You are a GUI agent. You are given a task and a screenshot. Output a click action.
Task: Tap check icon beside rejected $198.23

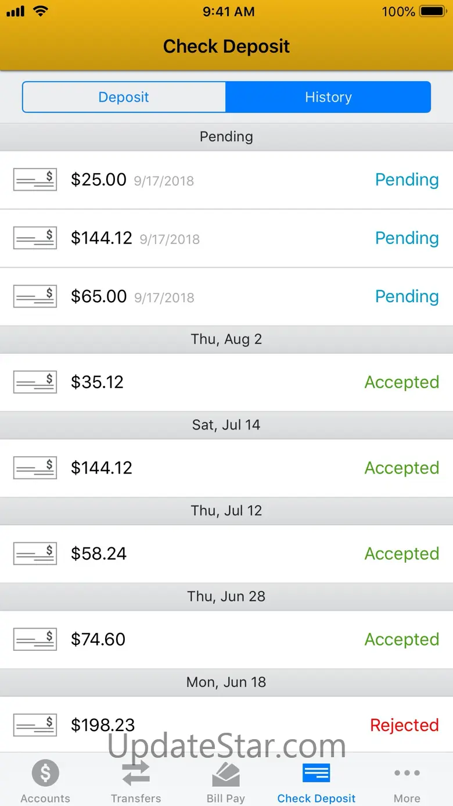35,725
